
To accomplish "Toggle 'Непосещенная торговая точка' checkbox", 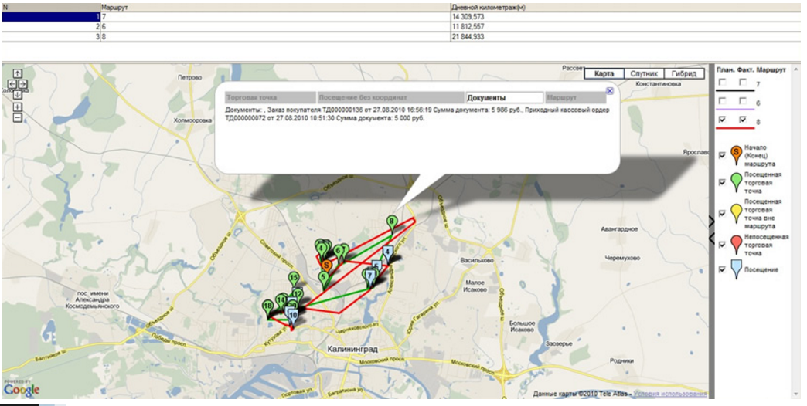I will tap(722, 244).
